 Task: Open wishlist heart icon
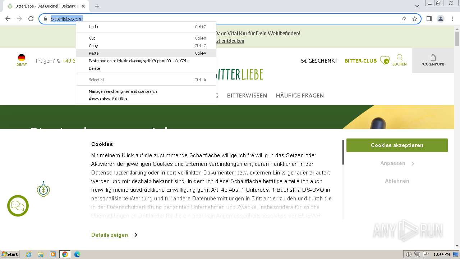385,60
